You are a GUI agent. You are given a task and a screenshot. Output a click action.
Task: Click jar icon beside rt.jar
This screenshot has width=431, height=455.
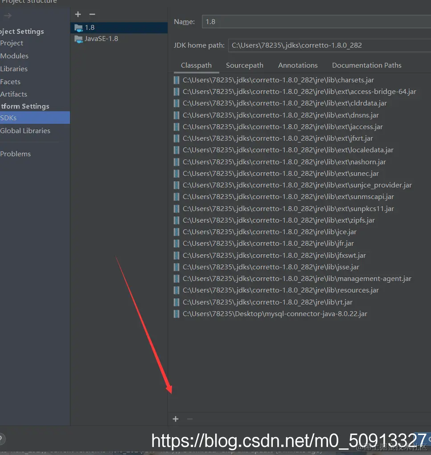(x=177, y=302)
